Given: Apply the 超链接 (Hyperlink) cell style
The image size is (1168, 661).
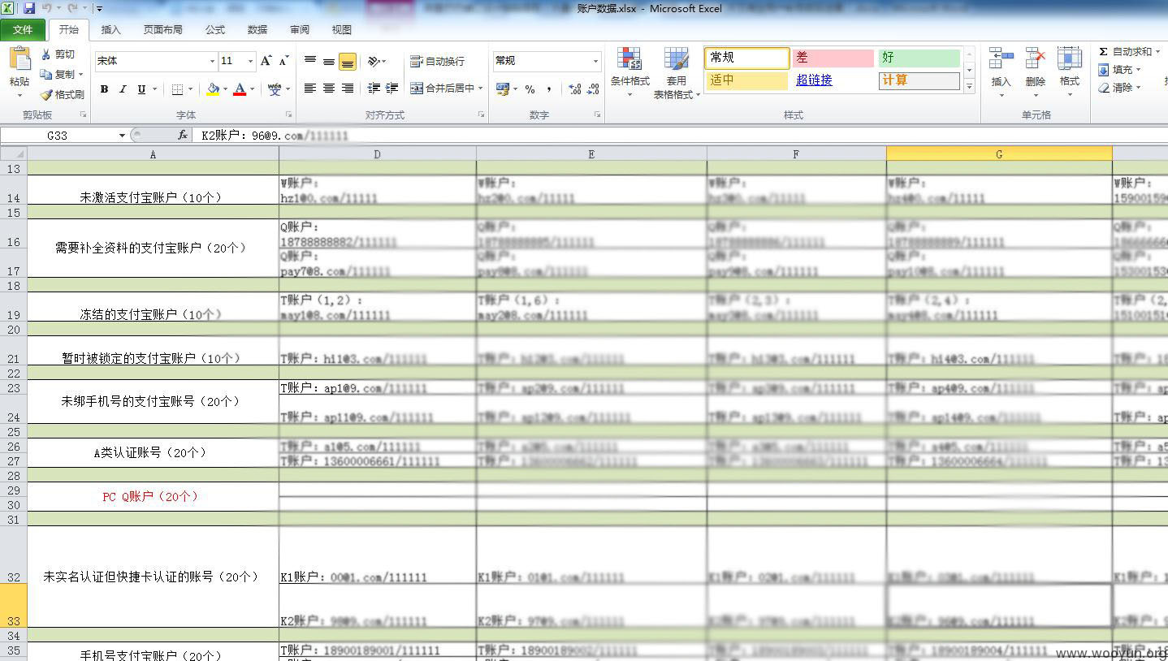Looking at the screenshot, I should click(x=833, y=80).
